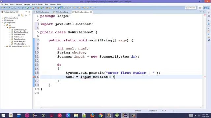This screenshot has height=118, width=211.
Task: Click the Open Type toolbar icon
Action: click(47, 8)
